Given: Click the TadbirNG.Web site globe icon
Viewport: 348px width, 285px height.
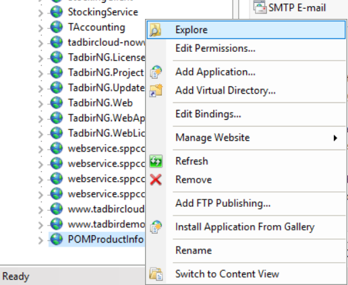Looking at the screenshot, I should 57,103.
